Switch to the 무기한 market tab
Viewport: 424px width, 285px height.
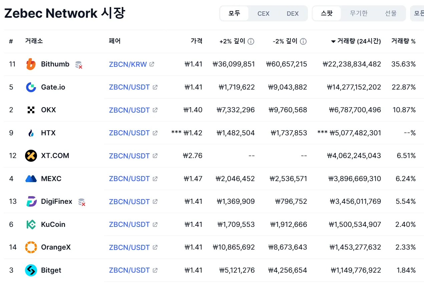[x=359, y=13]
